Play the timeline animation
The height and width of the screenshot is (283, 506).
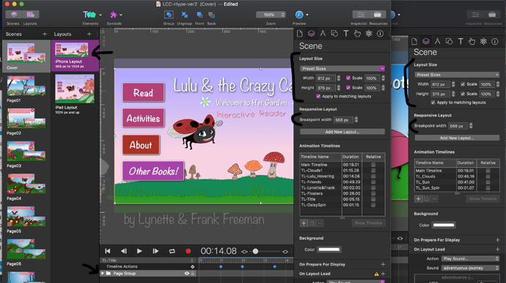click(x=139, y=251)
